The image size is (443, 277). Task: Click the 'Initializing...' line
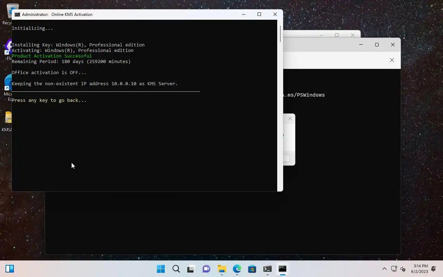point(33,28)
